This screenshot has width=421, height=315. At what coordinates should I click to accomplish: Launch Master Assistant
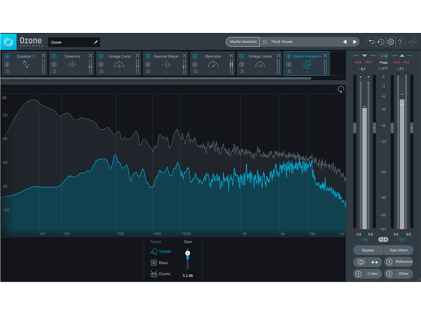[243, 42]
